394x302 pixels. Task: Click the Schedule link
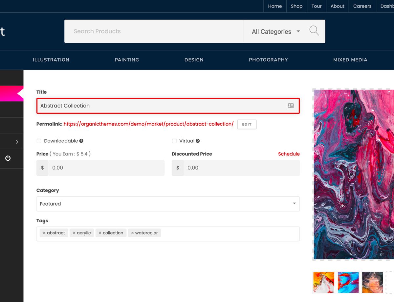289,154
